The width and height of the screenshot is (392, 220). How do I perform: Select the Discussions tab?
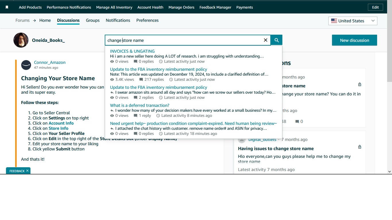point(68,20)
